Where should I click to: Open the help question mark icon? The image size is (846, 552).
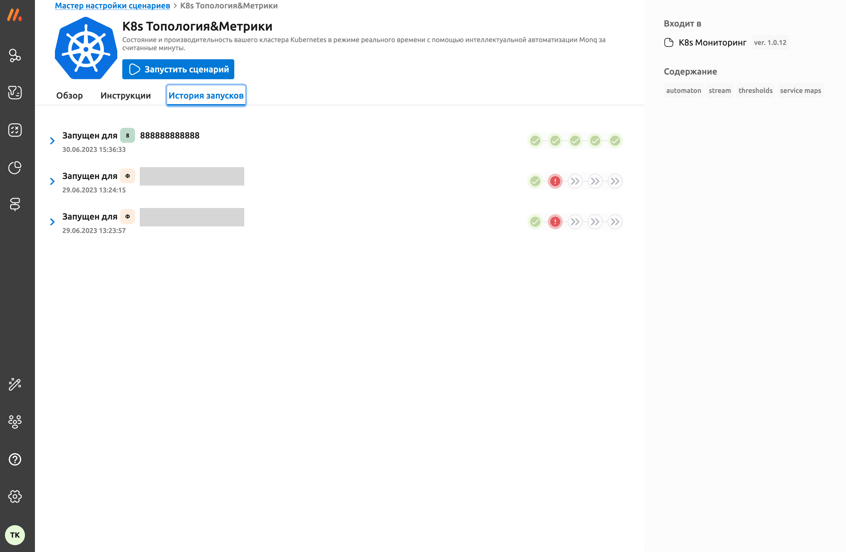[15, 459]
